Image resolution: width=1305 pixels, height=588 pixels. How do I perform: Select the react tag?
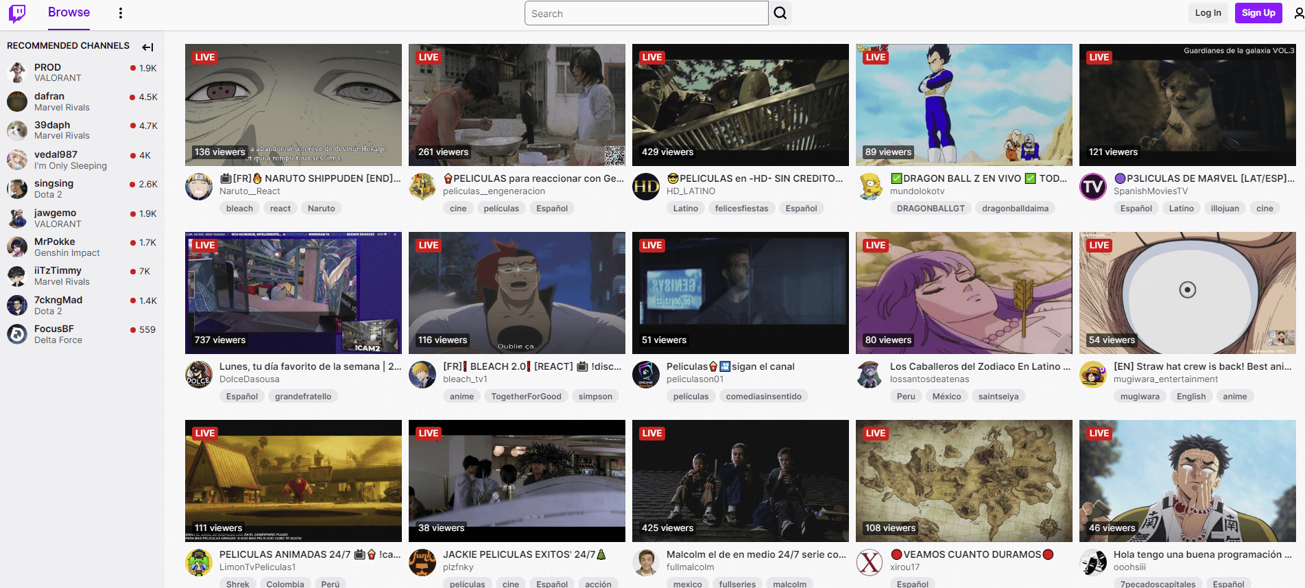[280, 209]
